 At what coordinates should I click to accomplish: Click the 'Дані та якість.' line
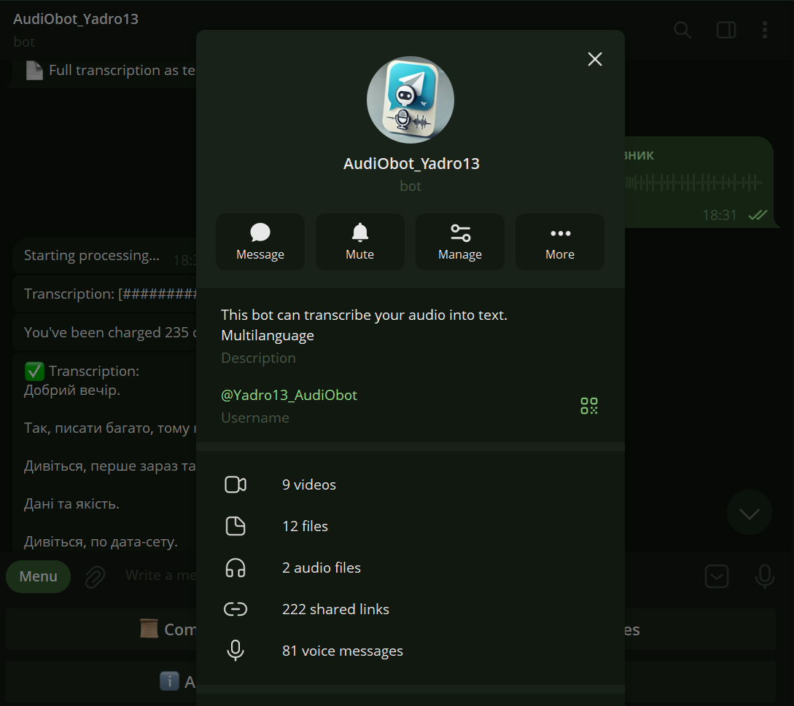(x=72, y=504)
